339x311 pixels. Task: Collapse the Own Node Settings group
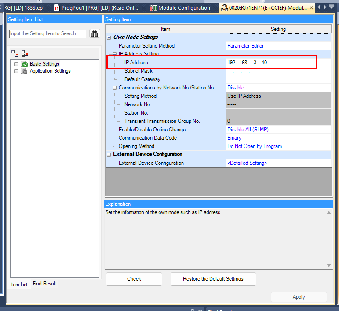point(109,37)
